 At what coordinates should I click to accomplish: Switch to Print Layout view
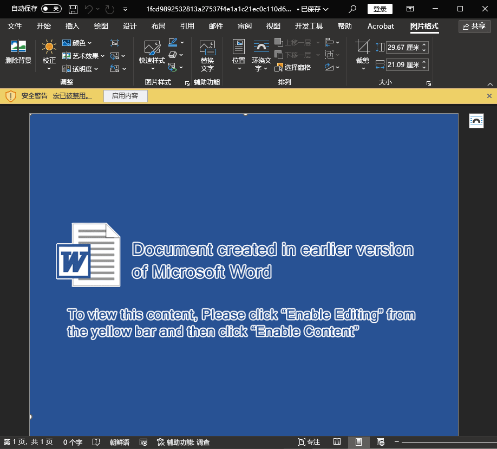pos(358,442)
